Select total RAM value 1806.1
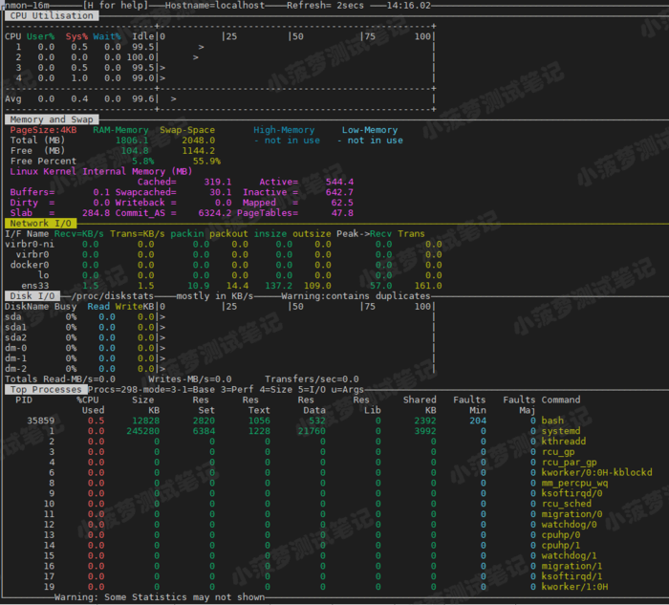Screen dimensions: 669x605 coord(132,140)
